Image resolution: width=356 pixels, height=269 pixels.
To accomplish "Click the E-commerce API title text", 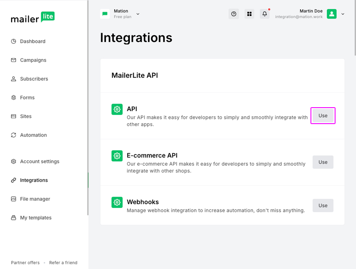I will tap(152, 155).
